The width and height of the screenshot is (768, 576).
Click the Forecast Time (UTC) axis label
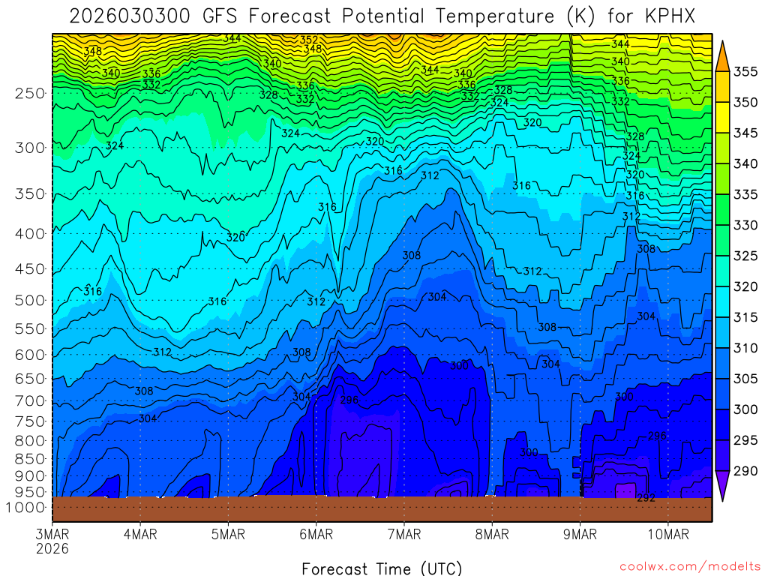click(382, 568)
